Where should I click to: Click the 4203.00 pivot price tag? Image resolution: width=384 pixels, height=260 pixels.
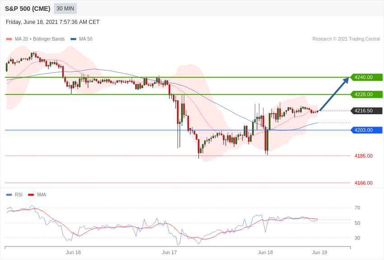click(x=366, y=130)
